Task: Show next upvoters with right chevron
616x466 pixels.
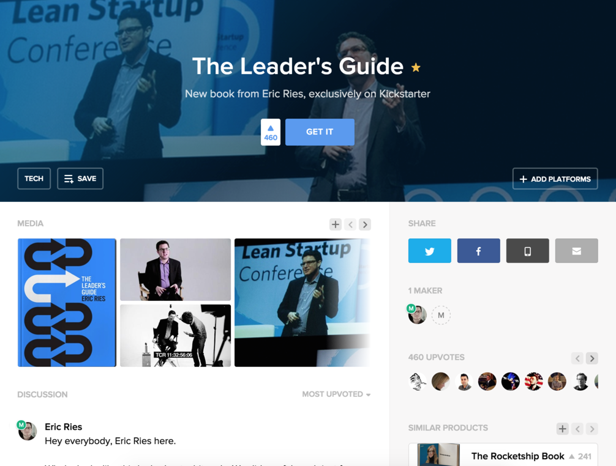Action: [x=592, y=358]
